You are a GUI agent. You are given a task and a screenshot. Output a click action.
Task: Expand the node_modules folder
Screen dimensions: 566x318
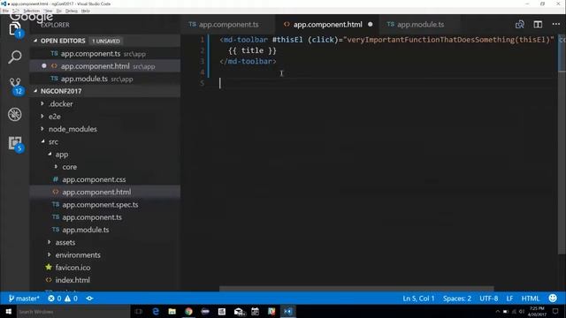point(42,129)
